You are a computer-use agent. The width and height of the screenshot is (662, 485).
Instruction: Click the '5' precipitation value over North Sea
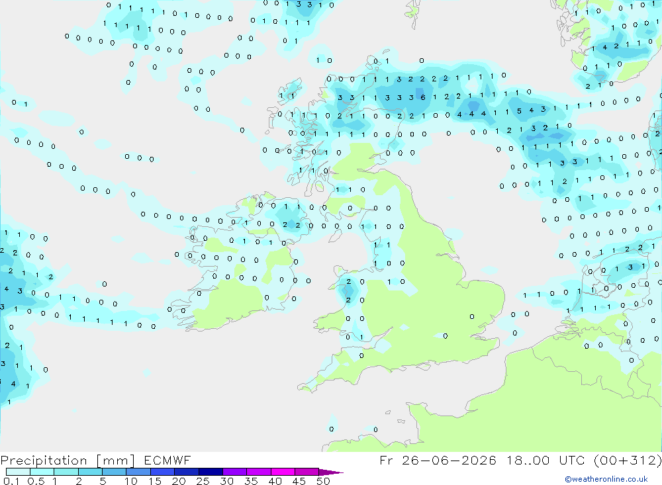(x=519, y=111)
